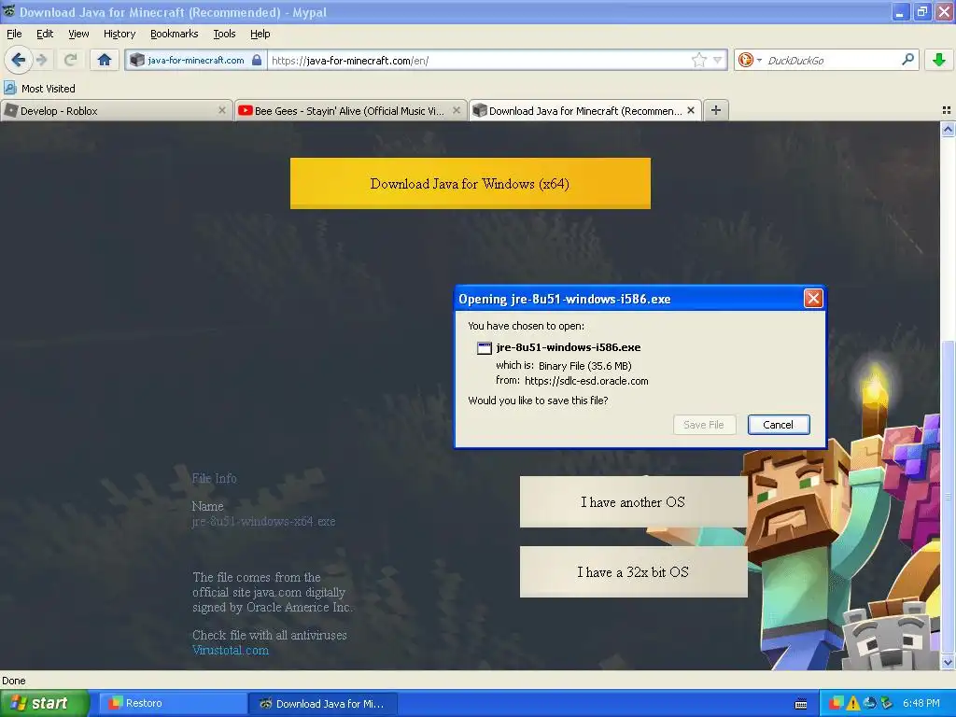Open the Help menu
Screen dimensions: 956x717
point(260,34)
